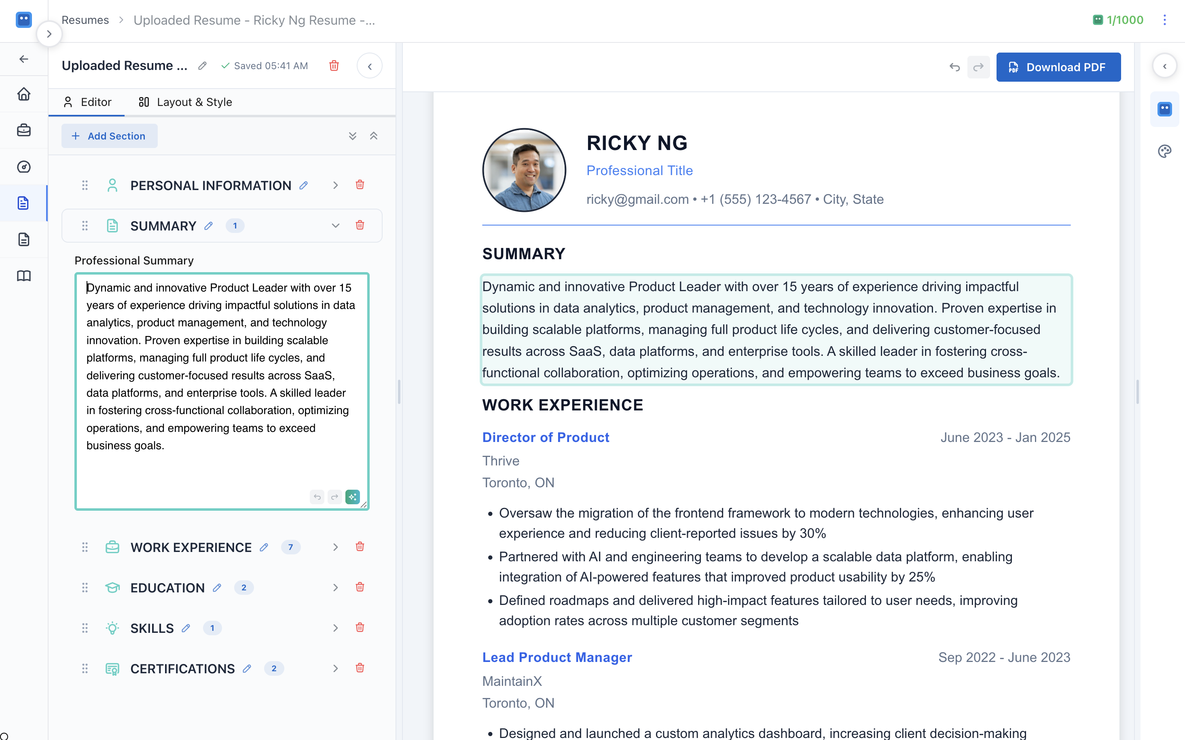Click the red trash icon beside Saved status
This screenshot has width=1185, height=740.
pos(334,66)
